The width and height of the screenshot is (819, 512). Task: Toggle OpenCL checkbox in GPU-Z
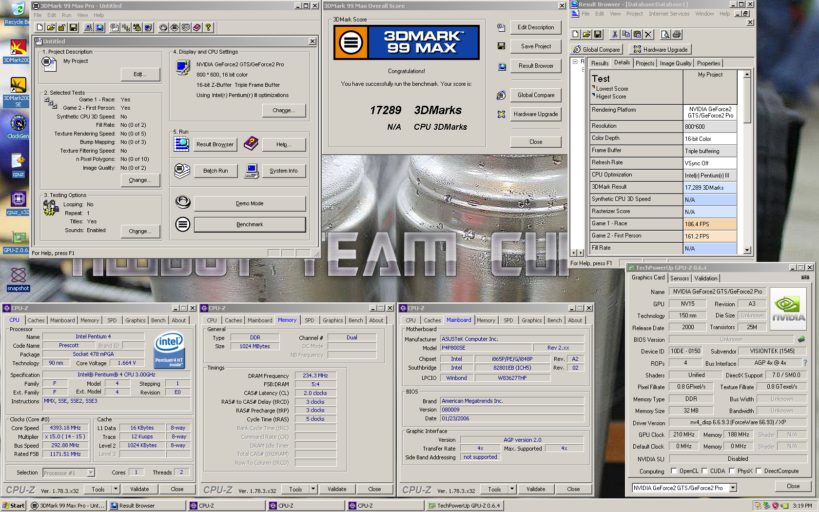coord(674,471)
